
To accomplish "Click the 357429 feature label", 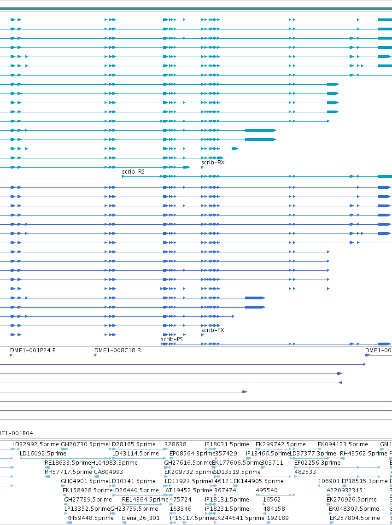I will (226, 453).
